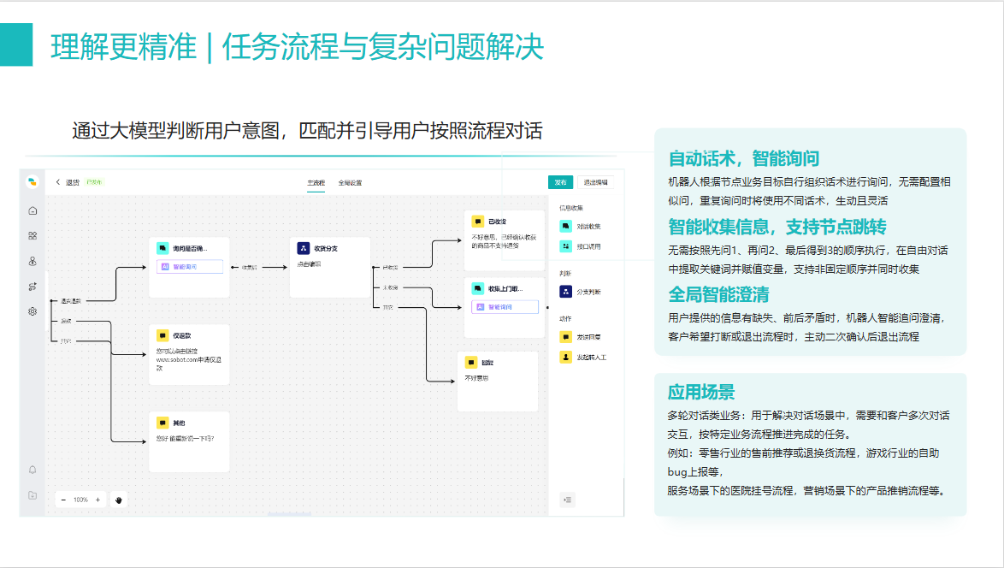Click the 动作 section heading
This screenshot has width=1004, height=568.
[x=565, y=319]
